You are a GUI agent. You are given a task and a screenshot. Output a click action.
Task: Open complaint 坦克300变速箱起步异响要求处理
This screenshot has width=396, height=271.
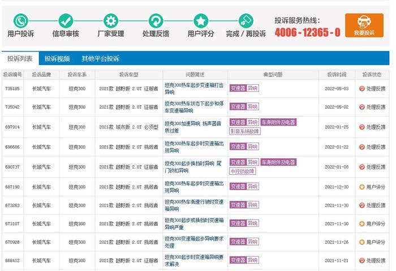tap(194, 242)
